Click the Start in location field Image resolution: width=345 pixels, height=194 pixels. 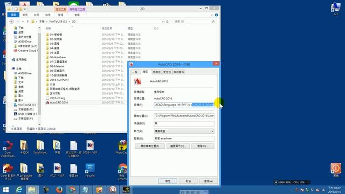pos(184,116)
